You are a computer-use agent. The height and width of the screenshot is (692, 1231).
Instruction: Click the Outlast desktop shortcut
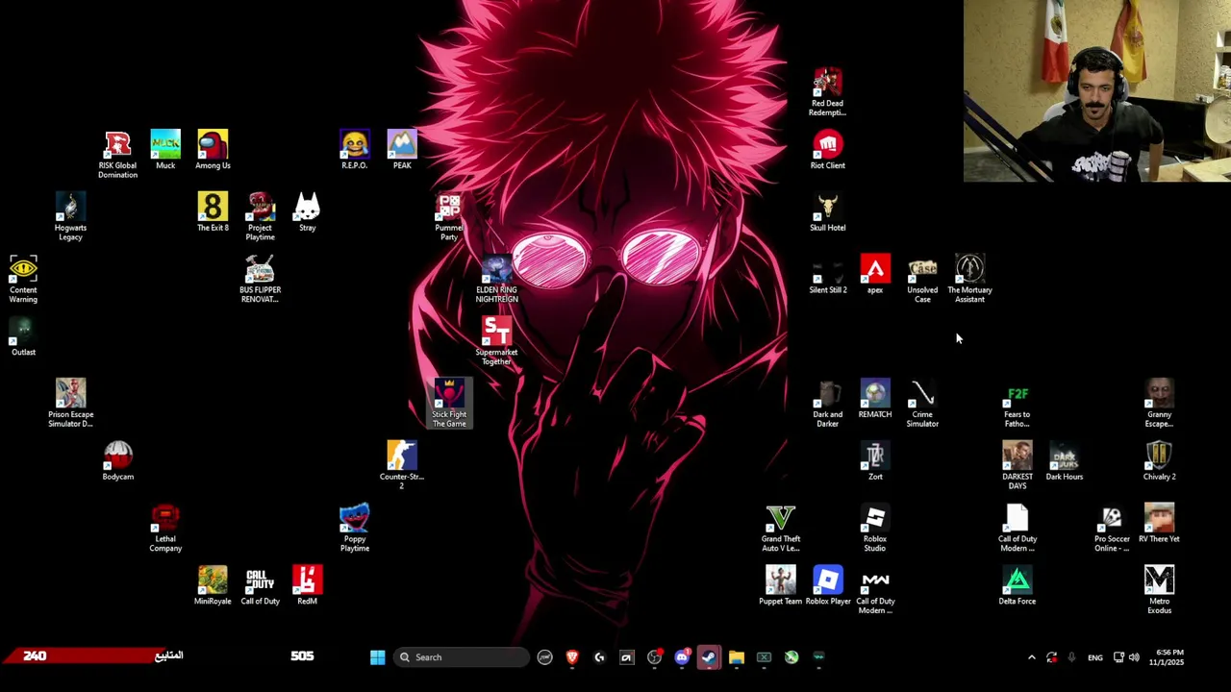click(23, 337)
